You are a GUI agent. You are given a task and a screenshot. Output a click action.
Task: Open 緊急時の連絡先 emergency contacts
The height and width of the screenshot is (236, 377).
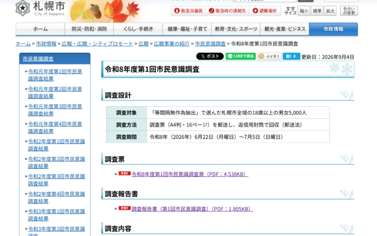tap(227, 11)
